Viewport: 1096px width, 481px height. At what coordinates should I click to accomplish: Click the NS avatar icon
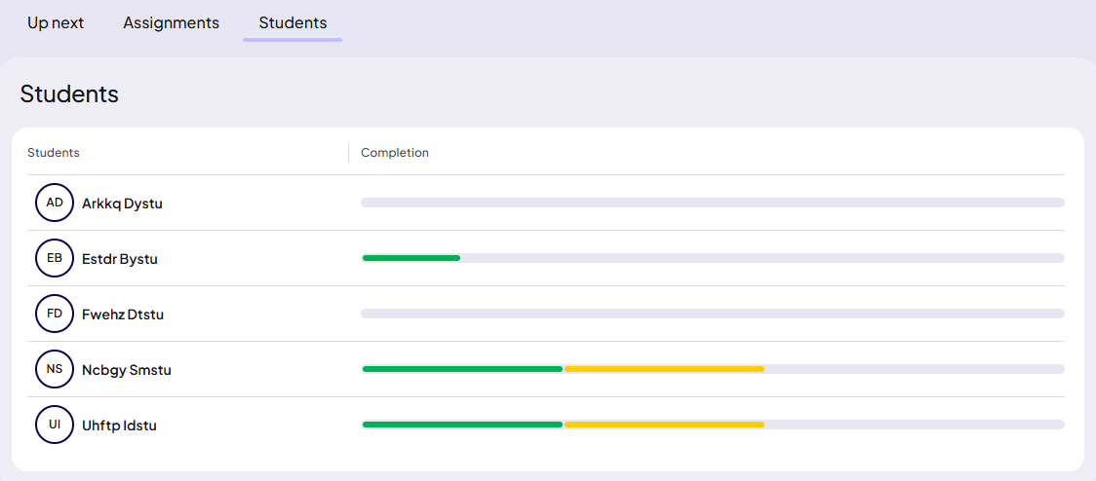55,369
